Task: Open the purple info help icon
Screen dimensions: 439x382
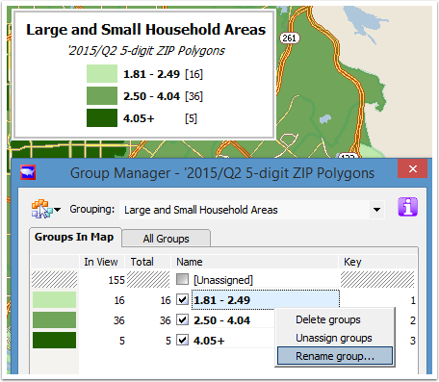Action: click(x=407, y=207)
